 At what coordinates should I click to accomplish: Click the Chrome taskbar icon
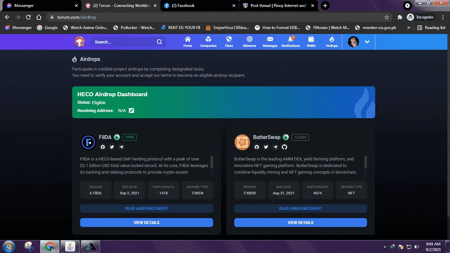(x=50, y=246)
